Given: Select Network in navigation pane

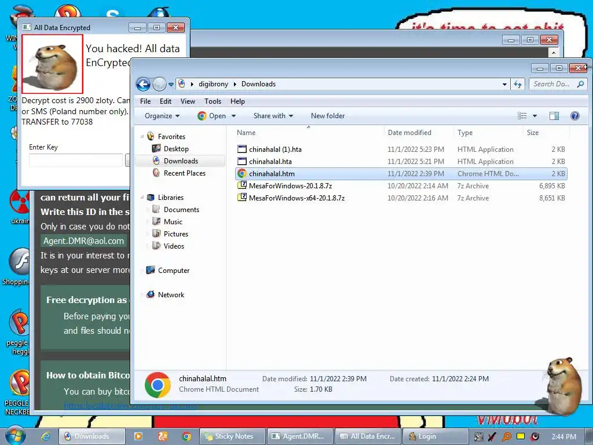Looking at the screenshot, I should (x=171, y=295).
